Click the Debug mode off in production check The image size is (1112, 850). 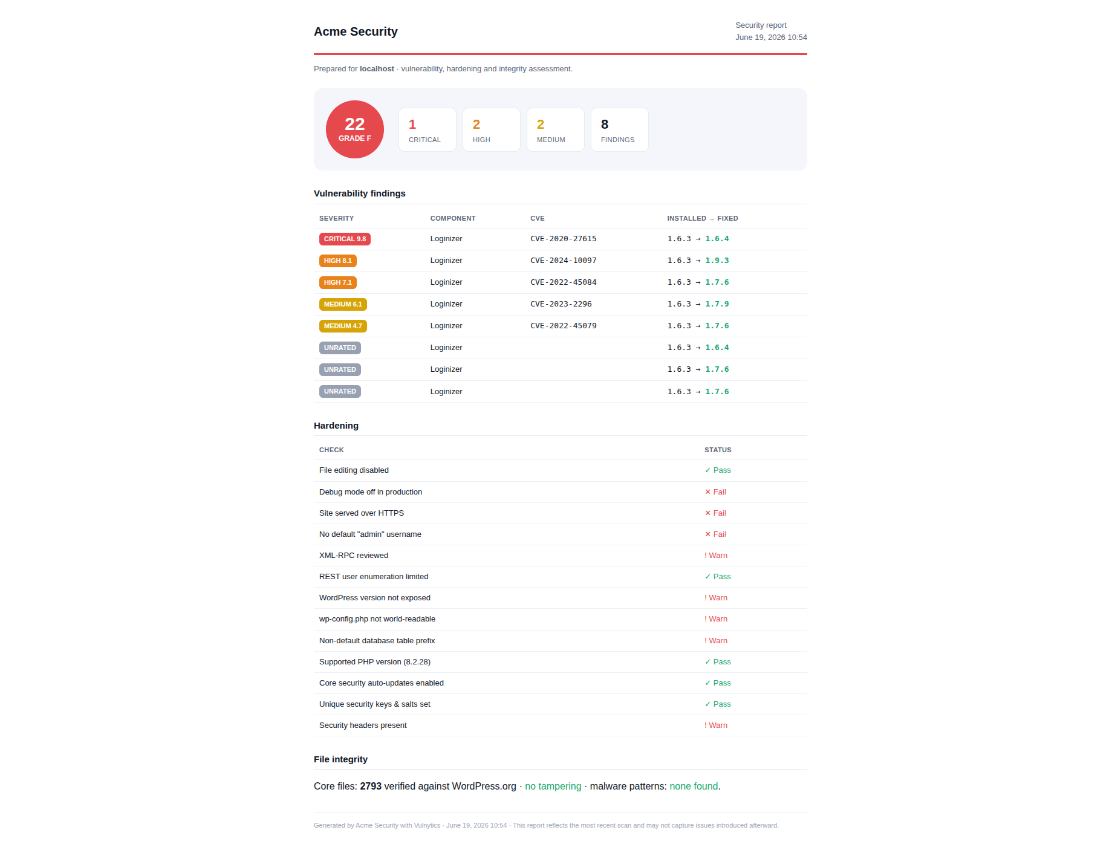(x=371, y=492)
